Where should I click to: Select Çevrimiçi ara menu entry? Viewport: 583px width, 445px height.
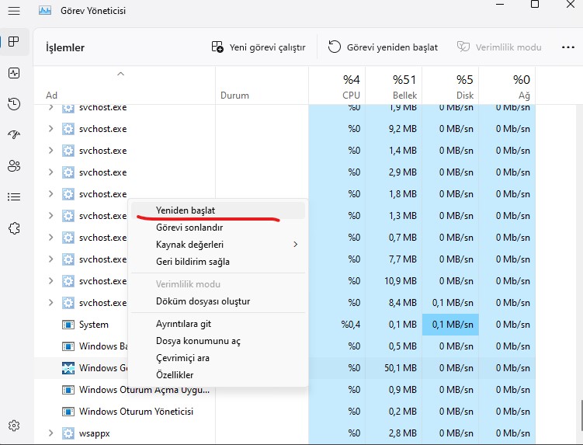click(218, 358)
